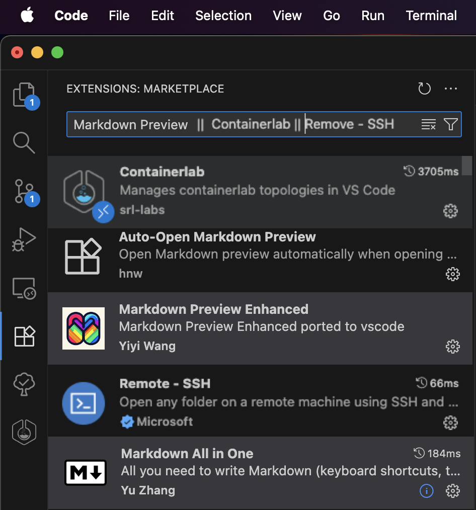Open manage gear for Markdown All in One

[x=452, y=491]
